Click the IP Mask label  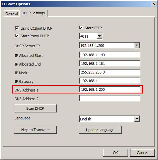pos(21,73)
